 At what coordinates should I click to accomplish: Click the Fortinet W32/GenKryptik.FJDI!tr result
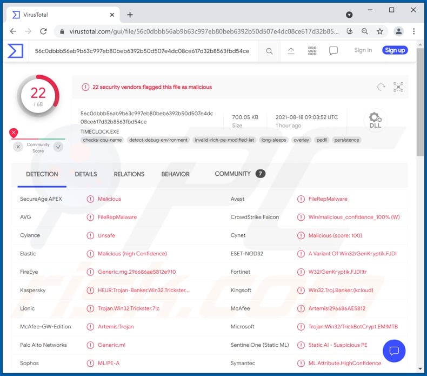pos(337,272)
